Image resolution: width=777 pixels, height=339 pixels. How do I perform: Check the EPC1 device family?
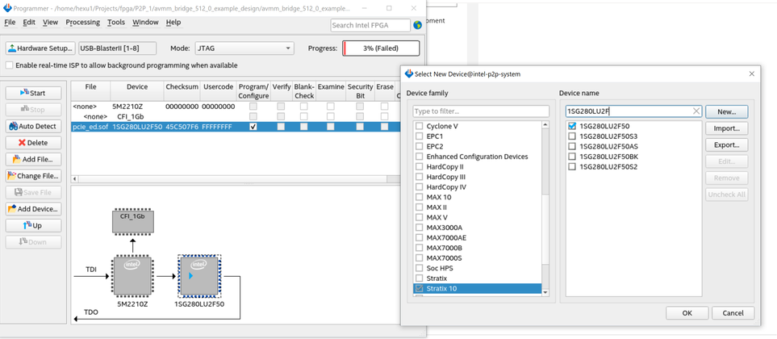tap(419, 136)
